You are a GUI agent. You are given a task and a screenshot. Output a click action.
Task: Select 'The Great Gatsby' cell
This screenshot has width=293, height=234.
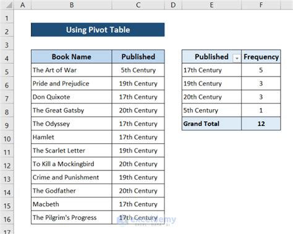pyautogui.click(x=72, y=110)
